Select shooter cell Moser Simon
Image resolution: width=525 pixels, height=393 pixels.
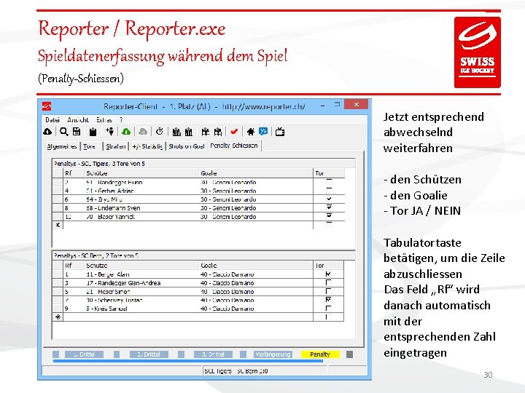point(141,291)
